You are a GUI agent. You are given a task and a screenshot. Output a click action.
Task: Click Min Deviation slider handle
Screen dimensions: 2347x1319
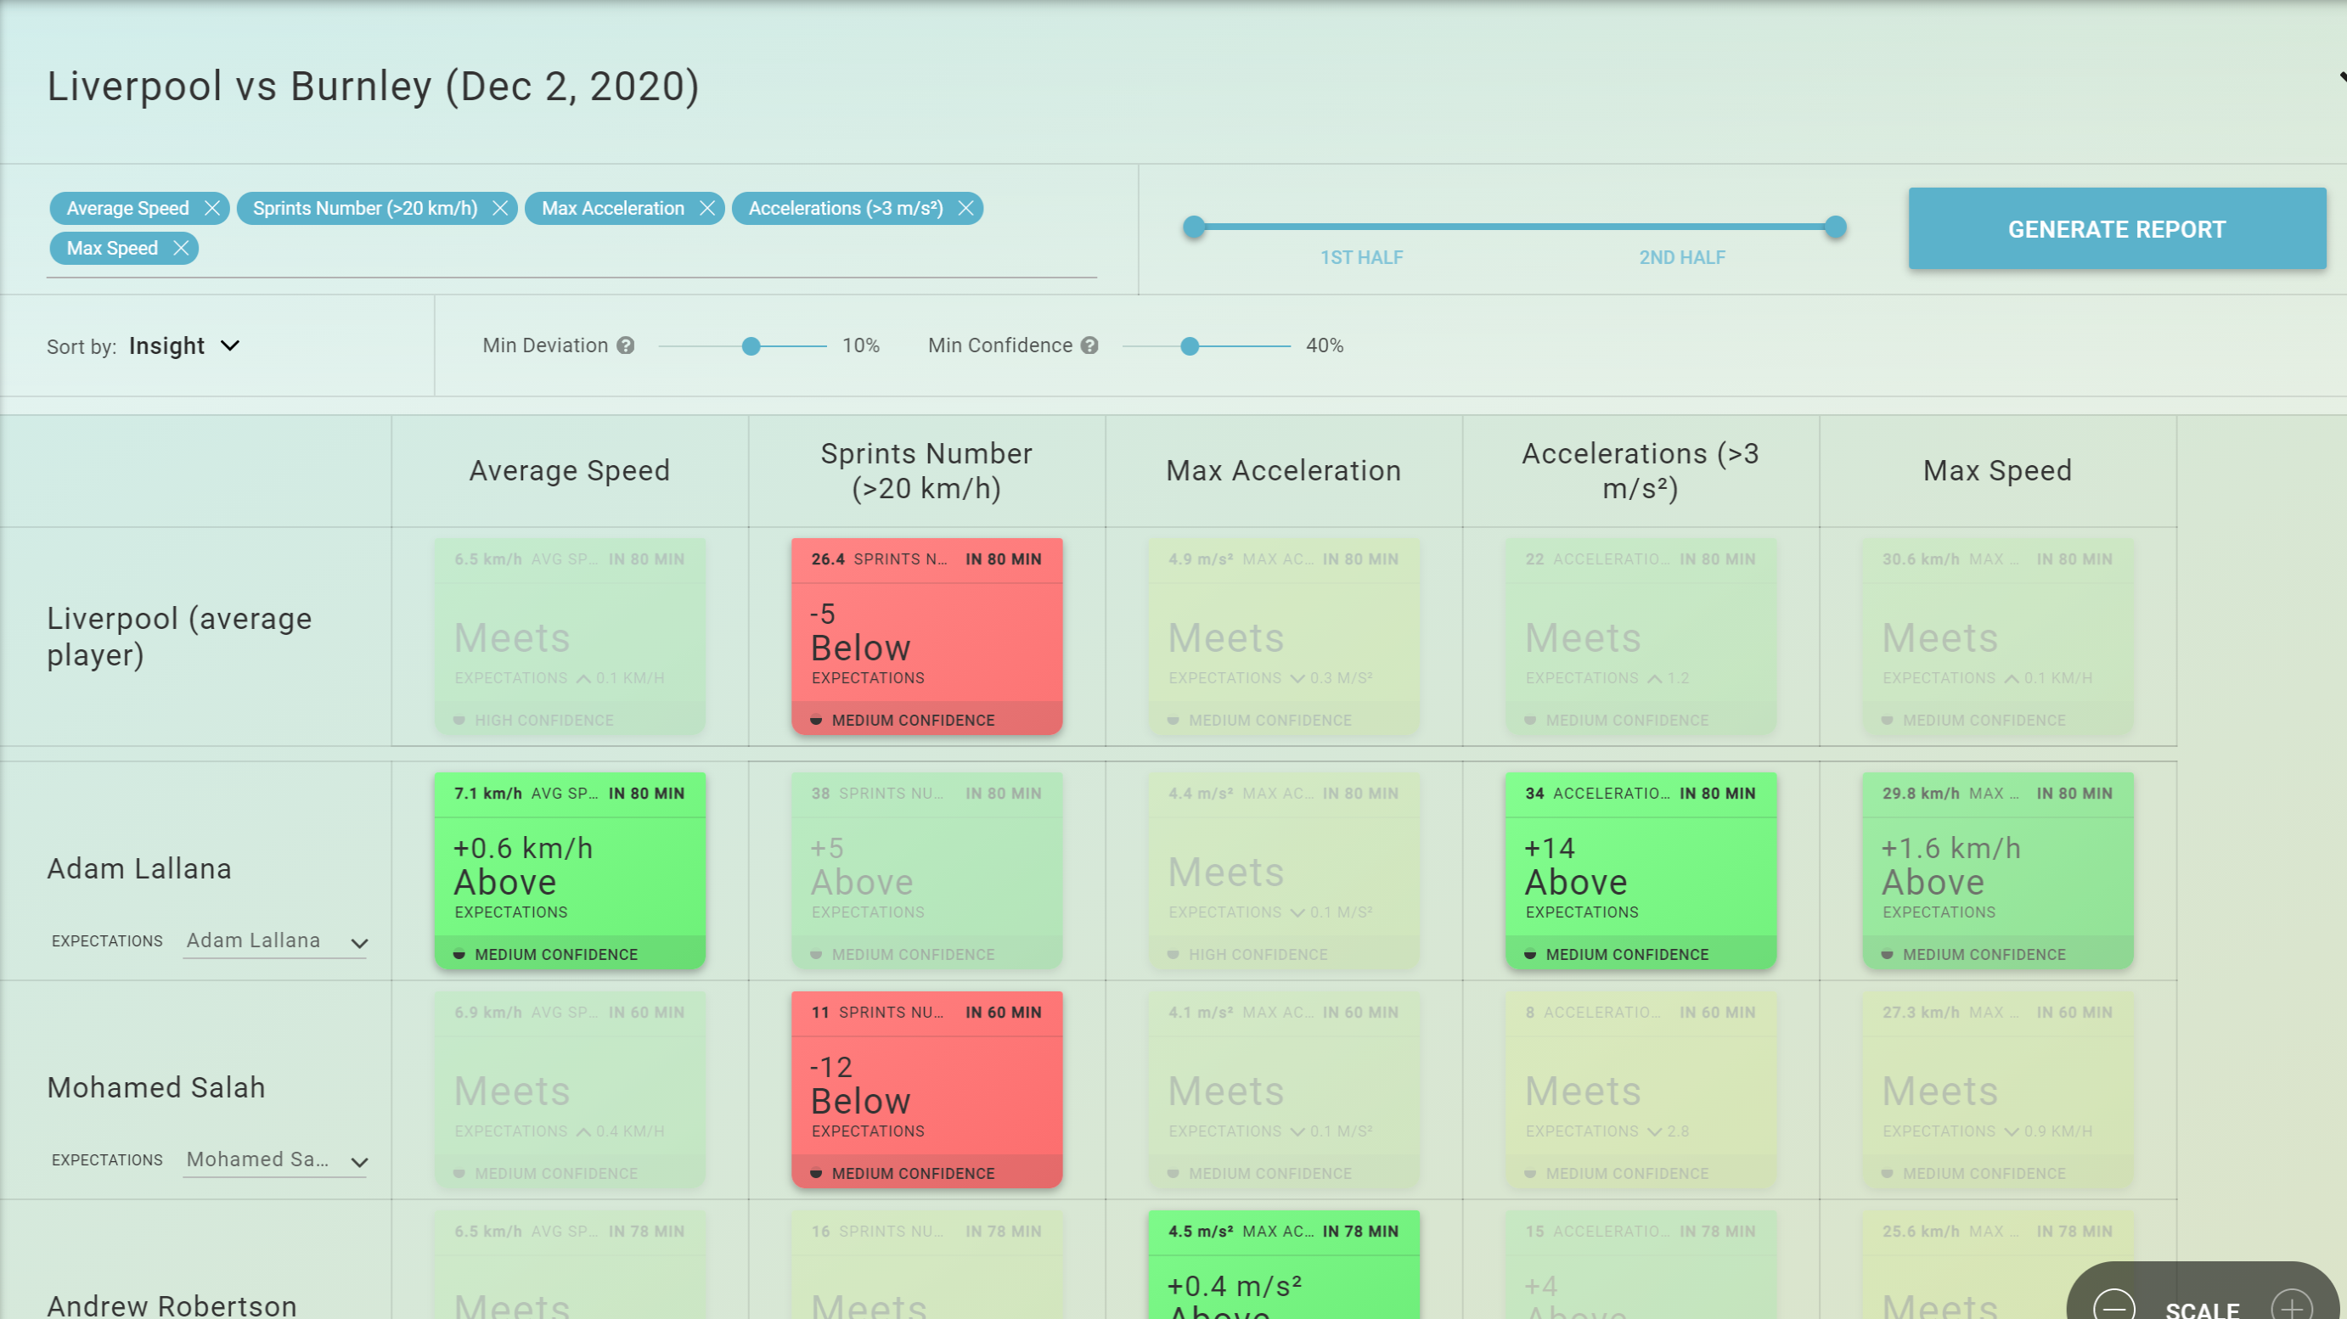751,347
